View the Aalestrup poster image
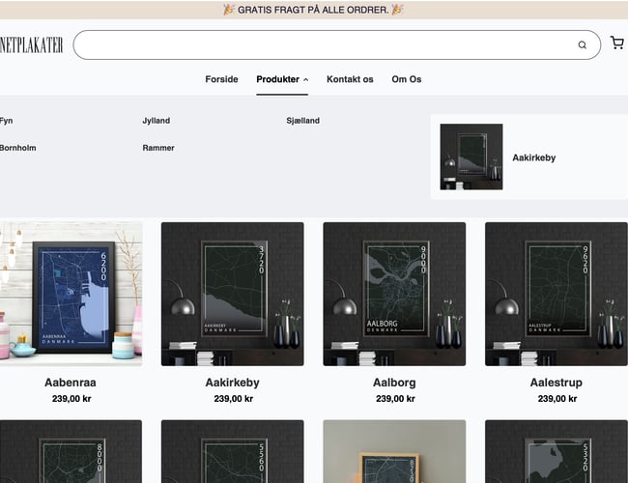628x483 pixels. coord(556,294)
